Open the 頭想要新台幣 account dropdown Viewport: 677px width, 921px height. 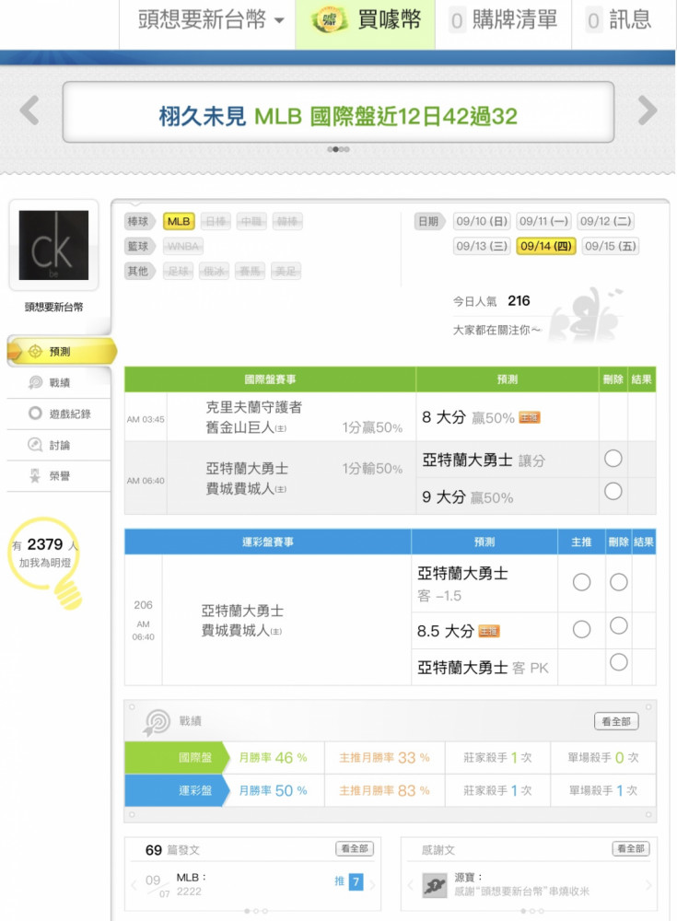210,20
